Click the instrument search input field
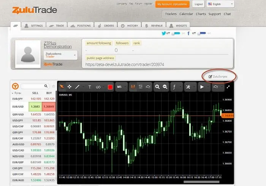This screenshot has width=266, height=186. tap(33, 86)
